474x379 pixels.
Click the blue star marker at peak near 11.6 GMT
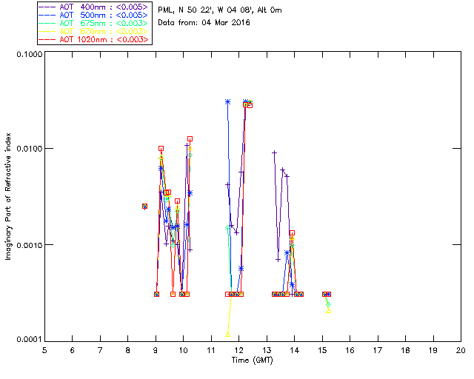coord(228,102)
